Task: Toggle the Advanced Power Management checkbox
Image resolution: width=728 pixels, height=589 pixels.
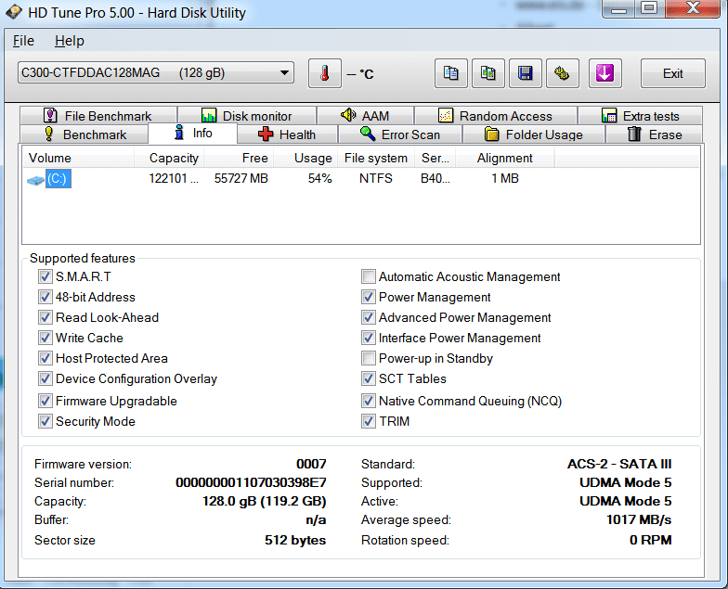Action: pyautogui.click(x=369, y=317)
